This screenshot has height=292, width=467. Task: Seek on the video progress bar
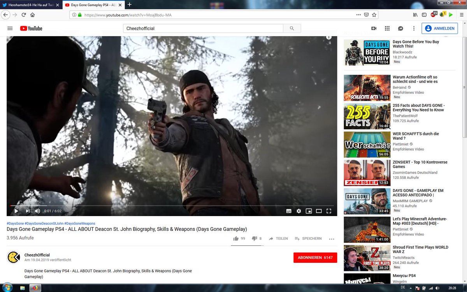click(x=172, y=205)
